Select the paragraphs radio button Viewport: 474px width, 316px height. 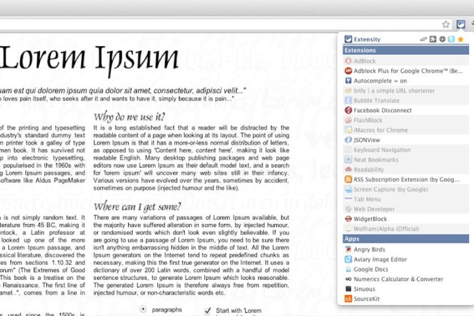click(143, 309)
